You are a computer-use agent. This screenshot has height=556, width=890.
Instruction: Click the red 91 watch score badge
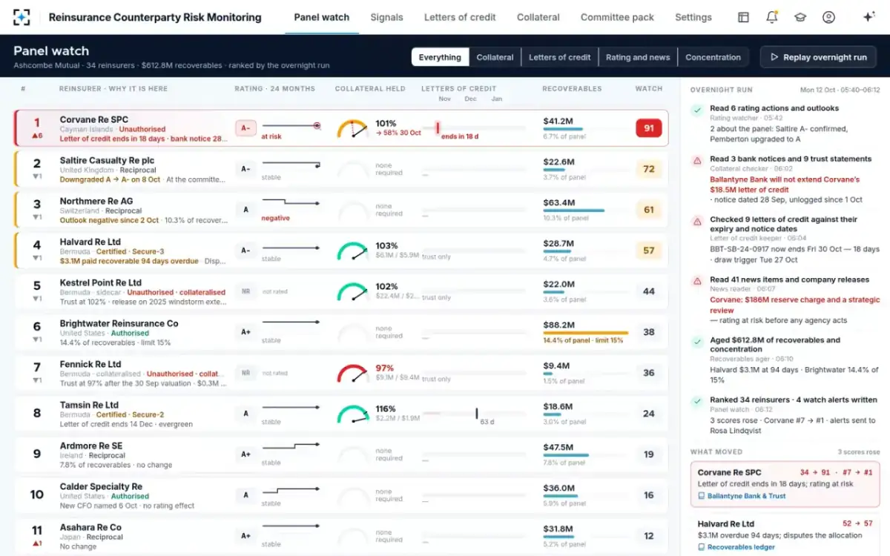click(x=649, y=128)
